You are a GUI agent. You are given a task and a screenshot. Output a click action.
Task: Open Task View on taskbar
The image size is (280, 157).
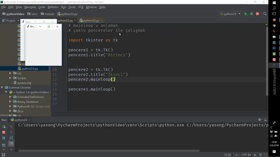point(274,14)
